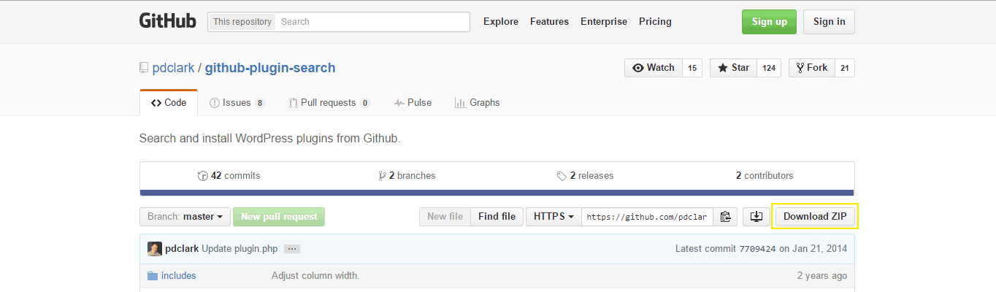Open the 'Update plugin.php' commit message
996x292 pixels.
point(240,249)
